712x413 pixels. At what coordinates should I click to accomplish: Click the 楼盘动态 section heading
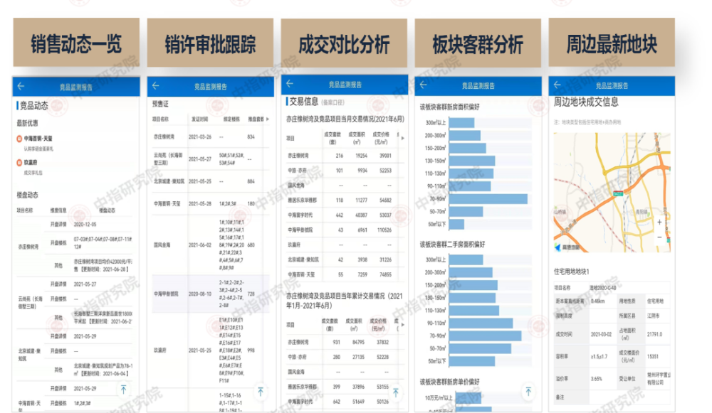(27, 195)
